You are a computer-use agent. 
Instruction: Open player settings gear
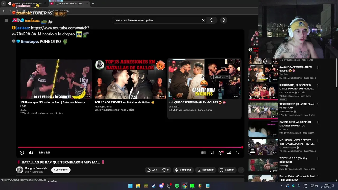220,153
